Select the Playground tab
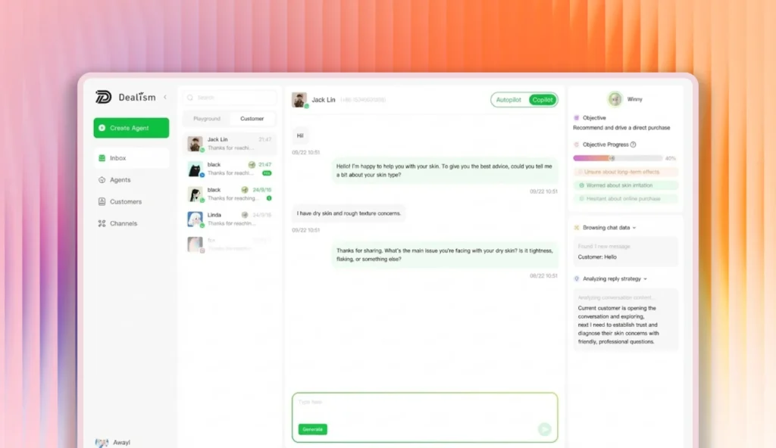776x448 pixels. (207, 119)
